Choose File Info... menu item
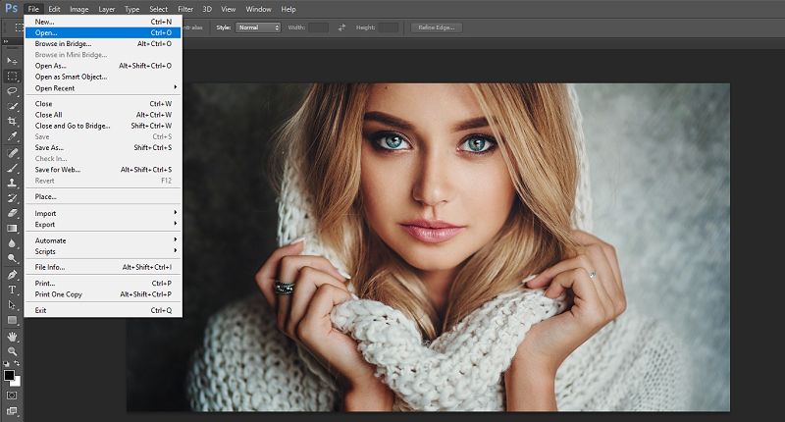This screenshot has width=785, height=422. tap(103, 267)
